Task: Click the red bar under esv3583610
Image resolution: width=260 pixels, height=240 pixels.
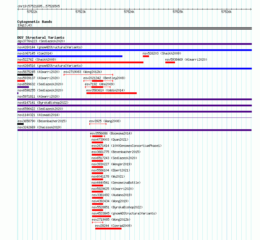Action: [x=112, y=93]
